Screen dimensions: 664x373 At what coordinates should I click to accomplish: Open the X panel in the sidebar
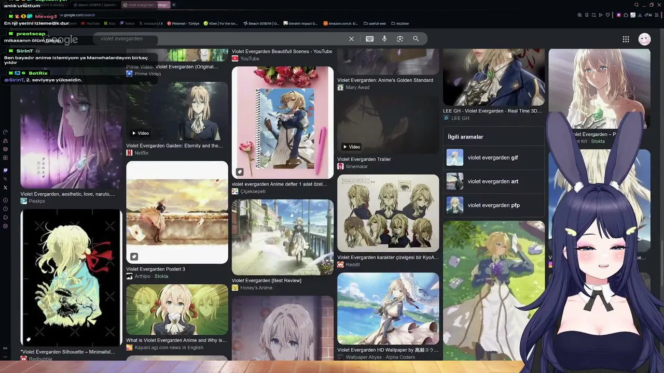pyautogui.click(x=5, y=188)
